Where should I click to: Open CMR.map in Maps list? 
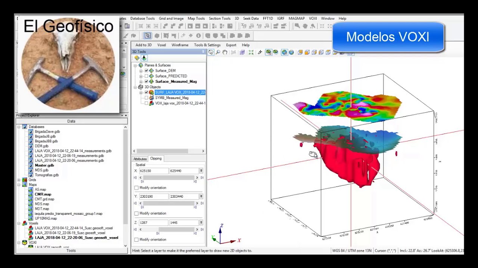43,194
